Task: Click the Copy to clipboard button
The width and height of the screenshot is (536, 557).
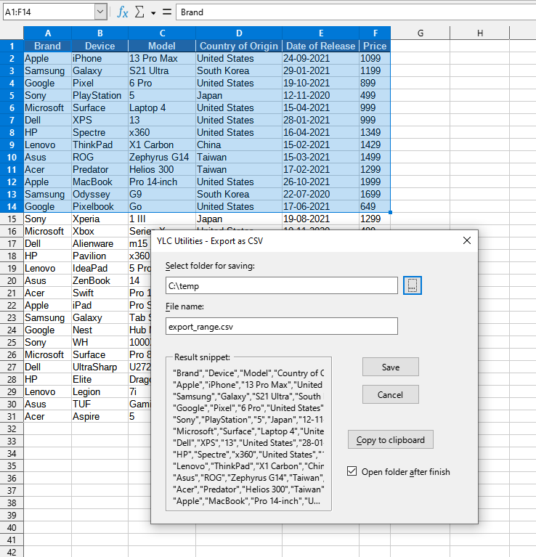Action: point(390,440)
